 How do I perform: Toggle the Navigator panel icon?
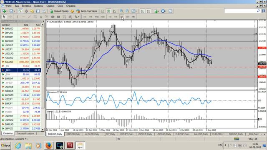32,11
